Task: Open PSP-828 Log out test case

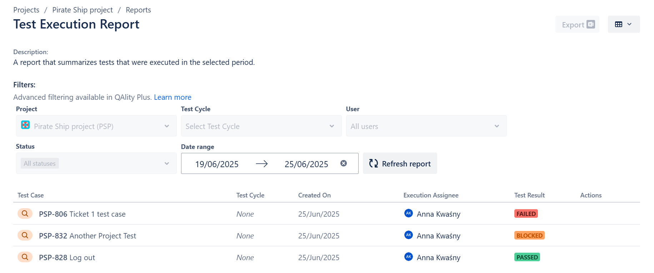Action: pos(67,258)
